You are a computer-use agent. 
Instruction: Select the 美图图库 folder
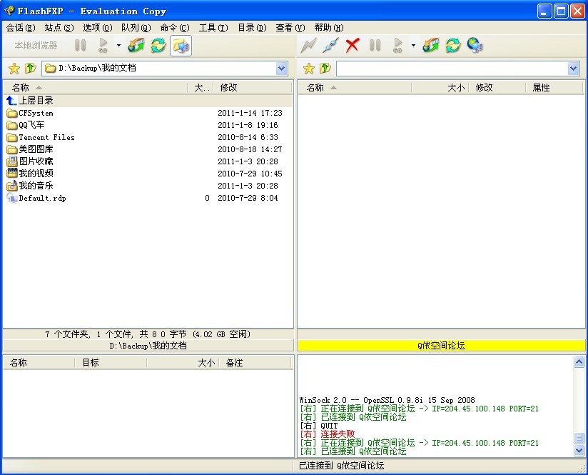148,149
